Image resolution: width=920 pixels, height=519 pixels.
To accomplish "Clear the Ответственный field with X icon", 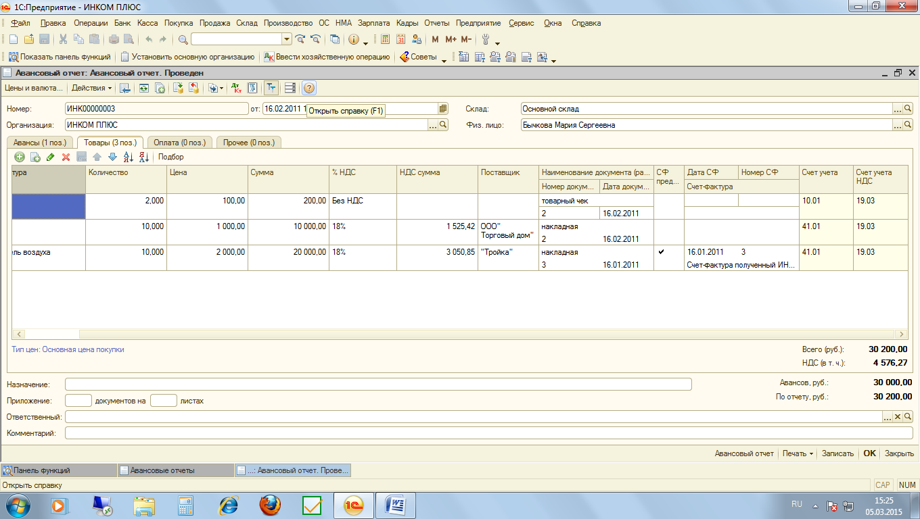I will (x=898, y=417).
